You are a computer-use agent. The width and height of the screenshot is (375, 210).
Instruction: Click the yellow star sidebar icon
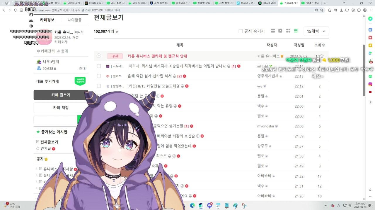[370, 45]
